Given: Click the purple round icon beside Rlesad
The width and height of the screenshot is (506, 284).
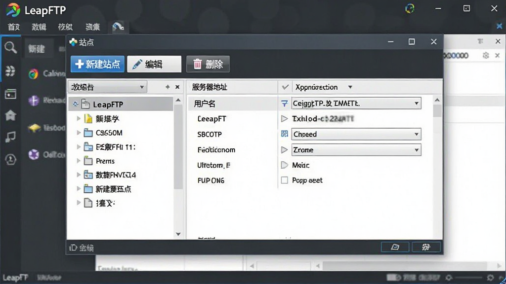Looking at the screenshot, I should (34, 101).
